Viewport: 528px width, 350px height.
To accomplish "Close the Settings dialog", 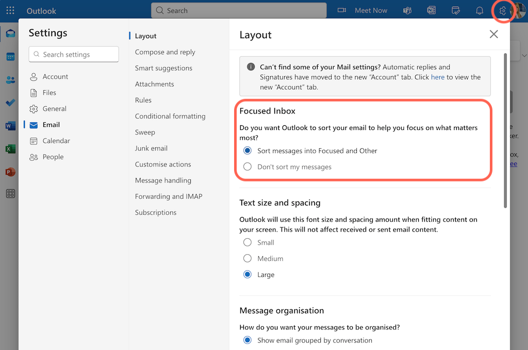I will click(x=493, y=34).
